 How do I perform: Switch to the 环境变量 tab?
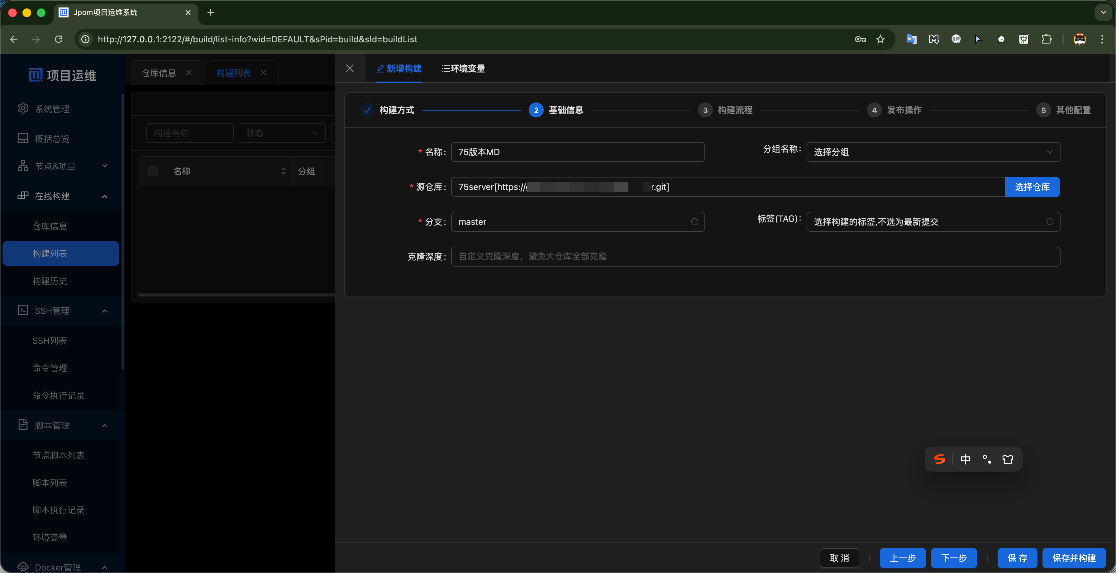point(463,69)
